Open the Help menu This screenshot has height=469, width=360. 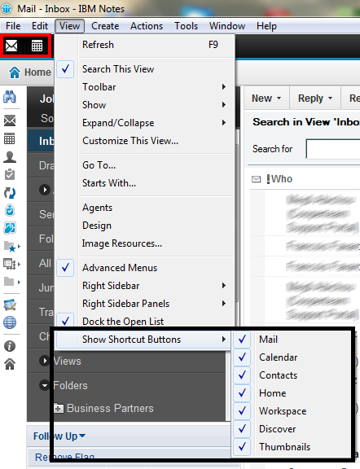(266, 26)
